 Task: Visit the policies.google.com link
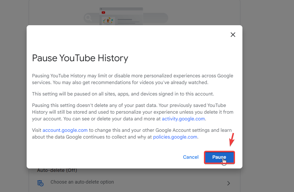175,137
